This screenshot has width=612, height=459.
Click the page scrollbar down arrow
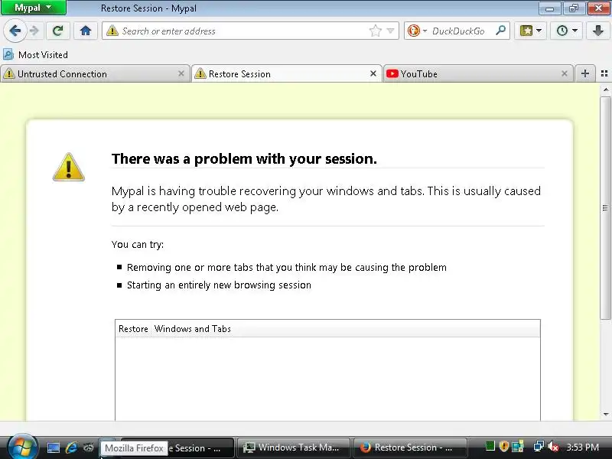click(606, 415)
